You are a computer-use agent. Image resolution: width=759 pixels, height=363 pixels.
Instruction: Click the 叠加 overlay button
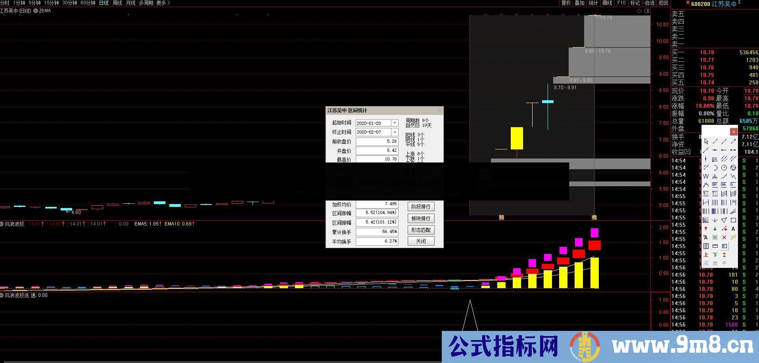580,3
